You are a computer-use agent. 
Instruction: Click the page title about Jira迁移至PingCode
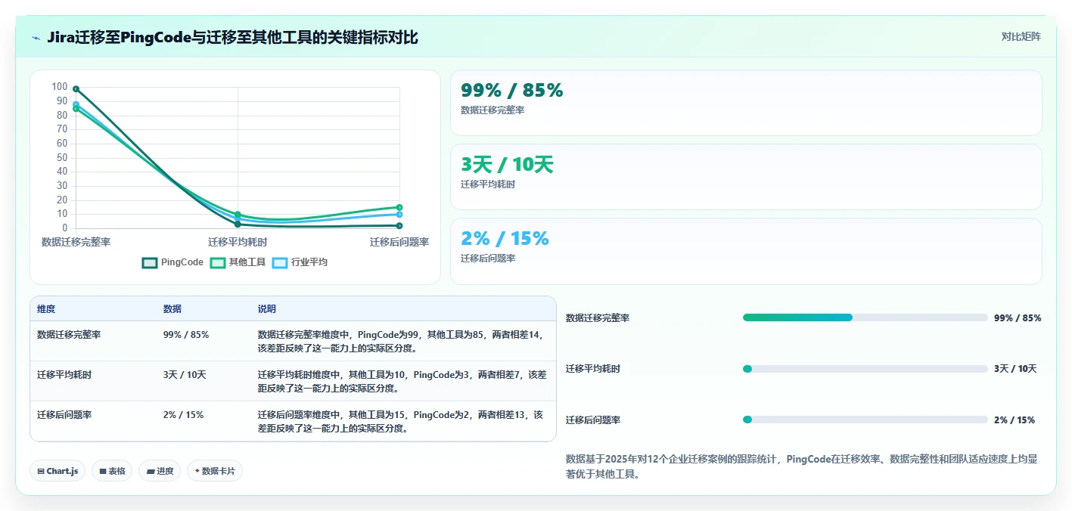tap(232, 38)
